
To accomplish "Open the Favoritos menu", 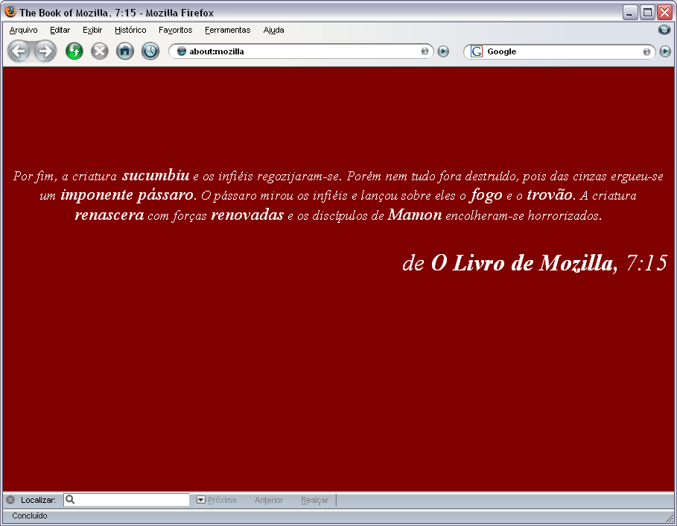I will pyautogui.click(x=175, y=30).
